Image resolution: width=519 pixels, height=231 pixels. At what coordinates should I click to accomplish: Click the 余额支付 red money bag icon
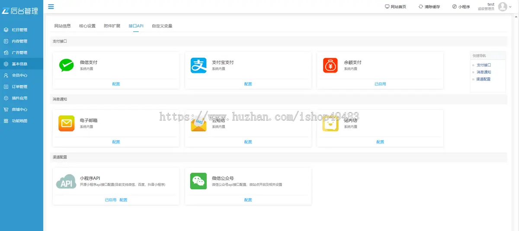pos(330,65)
